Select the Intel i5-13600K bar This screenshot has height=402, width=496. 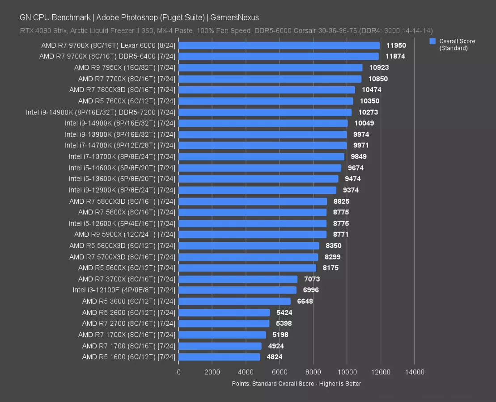click(259, 179)
